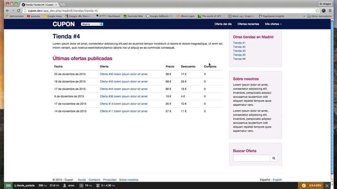Viewport: 337px width, 189px height.
Task: Click the 200 status code badge
Action: coord(8,185)
